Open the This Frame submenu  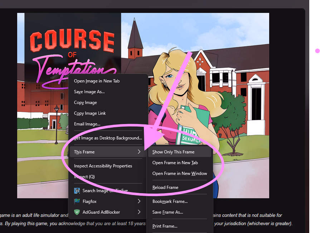pyautogui.click(x=108, y=152)
